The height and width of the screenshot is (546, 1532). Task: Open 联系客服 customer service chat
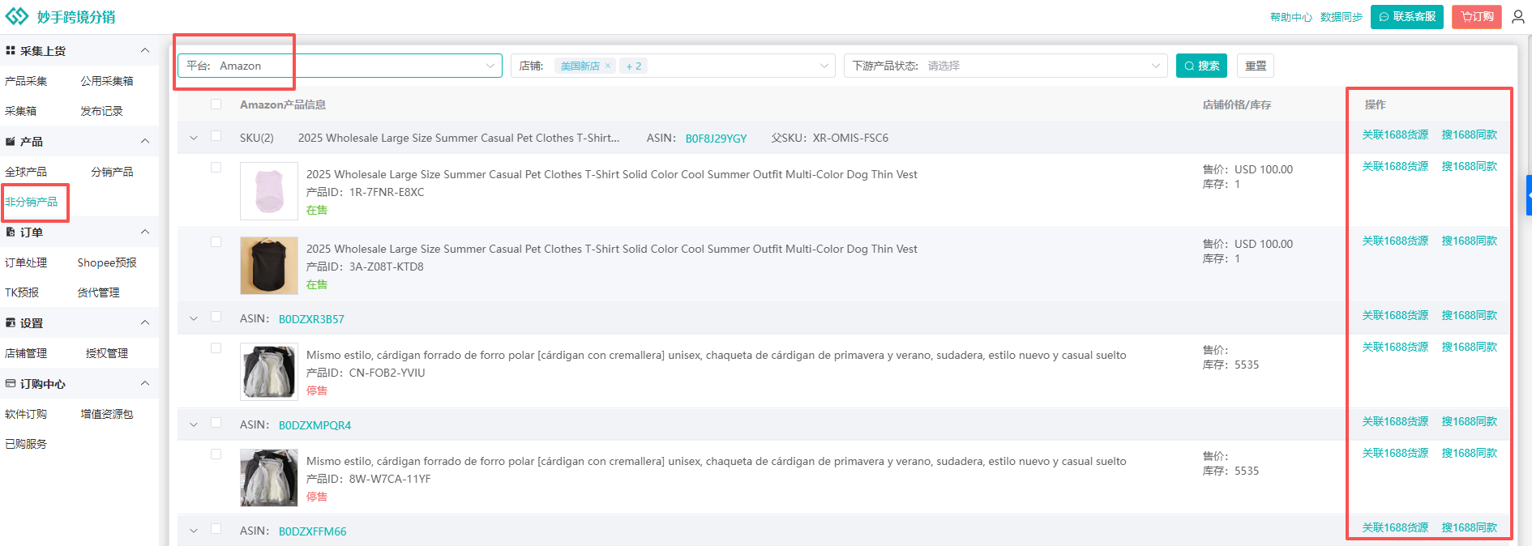(x=1406, y=17)
